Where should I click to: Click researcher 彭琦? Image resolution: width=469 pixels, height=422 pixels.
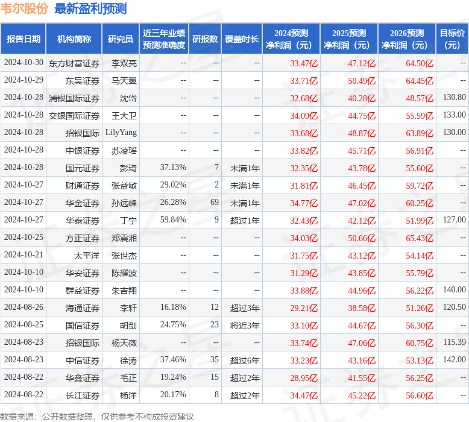(128, 168)
